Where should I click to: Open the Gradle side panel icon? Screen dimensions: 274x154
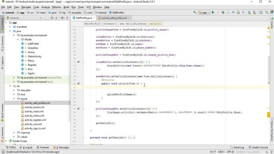(x=272, y=23)
